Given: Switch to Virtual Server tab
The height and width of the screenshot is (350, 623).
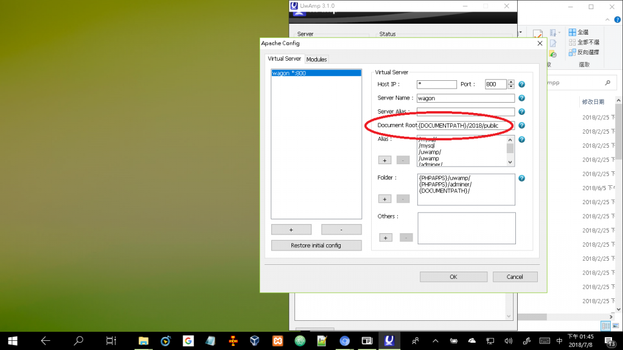Looking at the screenshot, I should click(x=284, y=59).
